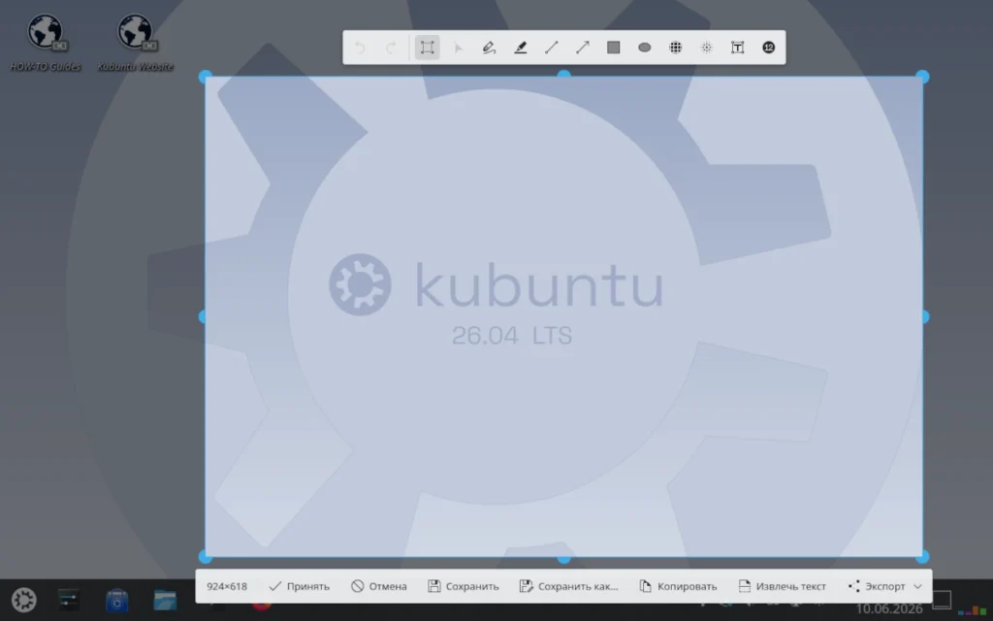The width and height of the screenshot is (993, 621).
Task: Click Извлечь текст to extract text
Action: (x=783, y=586)
